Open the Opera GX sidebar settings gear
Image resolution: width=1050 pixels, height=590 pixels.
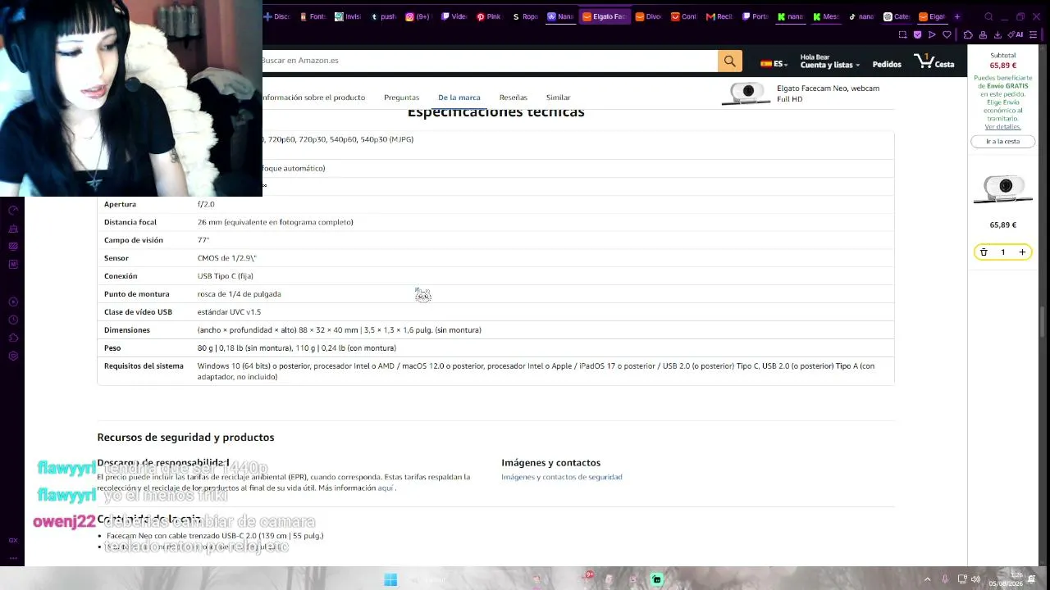(x=13, y=356)
